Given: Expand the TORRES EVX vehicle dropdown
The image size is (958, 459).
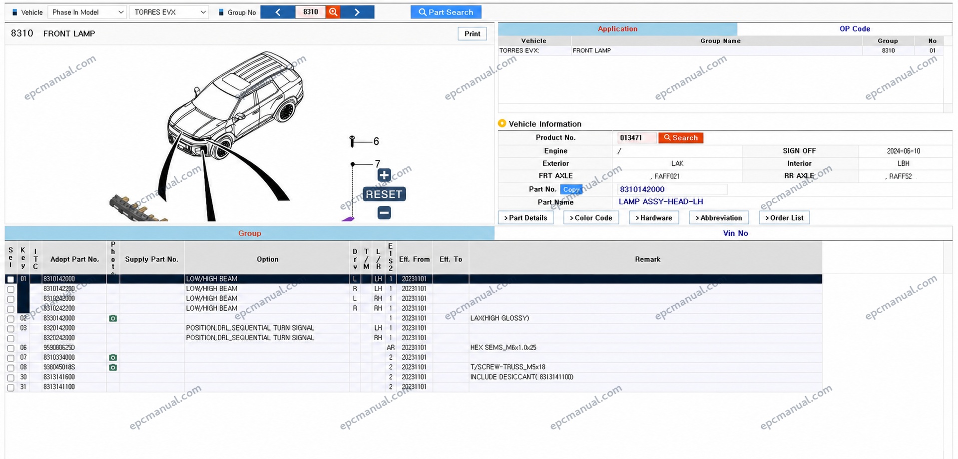Looking at the screenshot, I should 169,12.
